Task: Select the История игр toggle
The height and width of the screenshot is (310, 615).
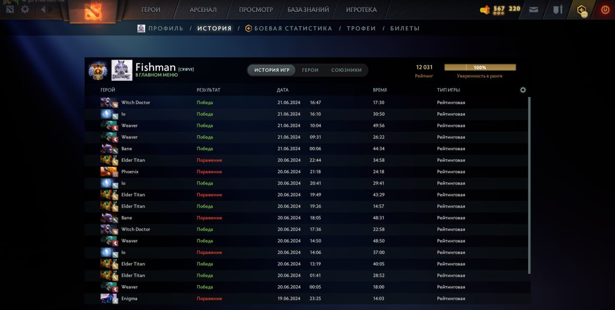Action: (x=272, y=70)
